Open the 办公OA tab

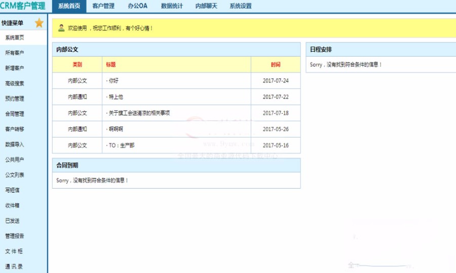[137, 6]
